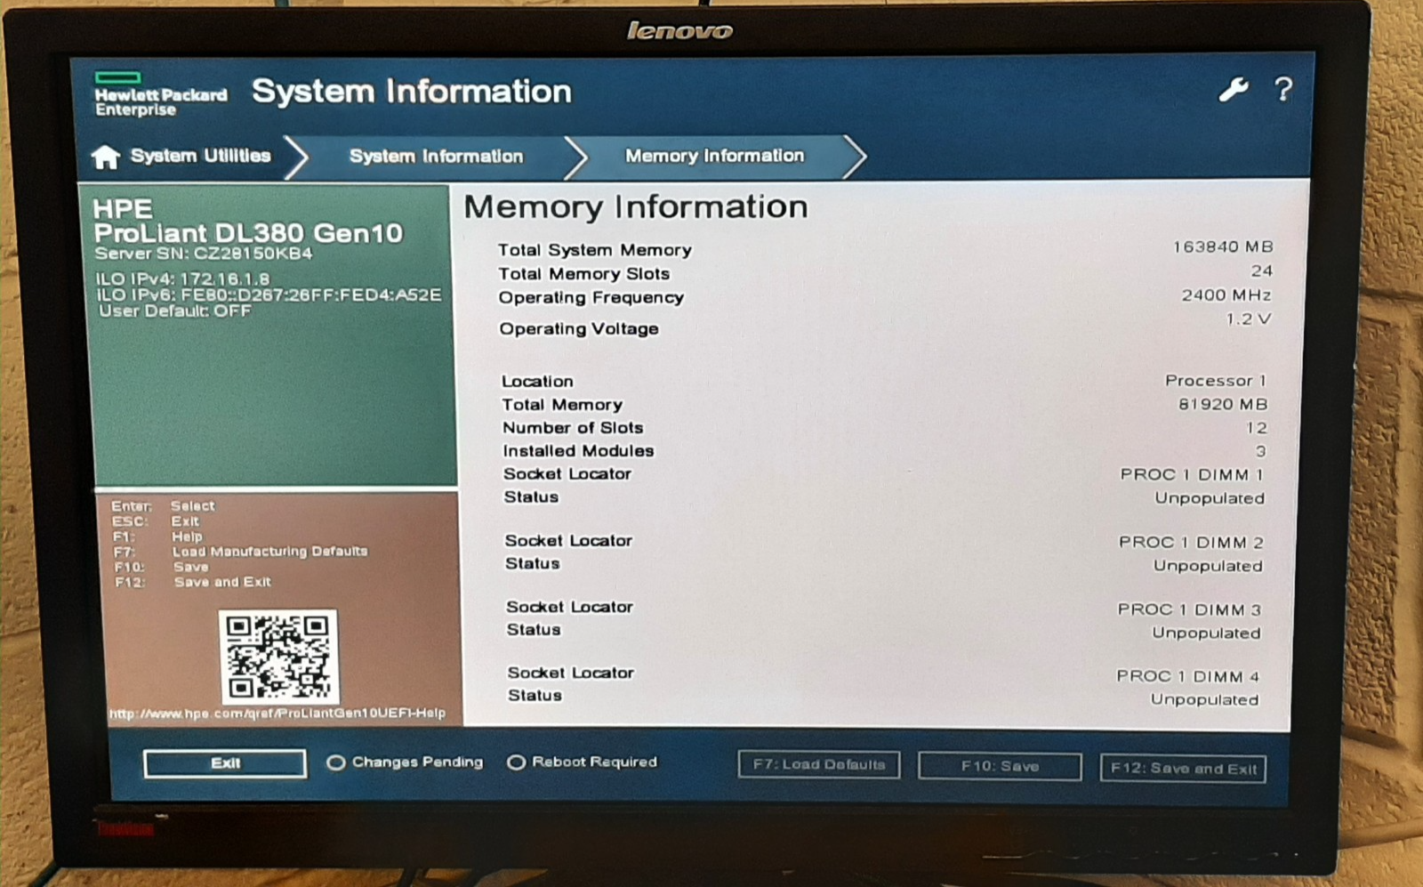This screenshot has width=1423, height=887.
Task: Open the question mark help icon
Action: point(1282,89)
